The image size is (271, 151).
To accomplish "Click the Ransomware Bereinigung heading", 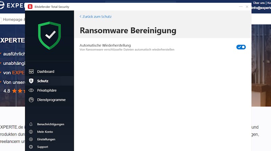I will click(x=128, y=30).
